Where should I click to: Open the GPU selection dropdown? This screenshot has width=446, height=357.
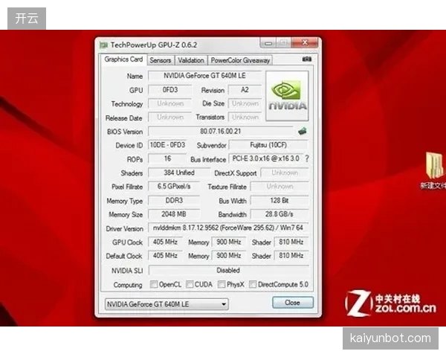click(x=167, y=304)
